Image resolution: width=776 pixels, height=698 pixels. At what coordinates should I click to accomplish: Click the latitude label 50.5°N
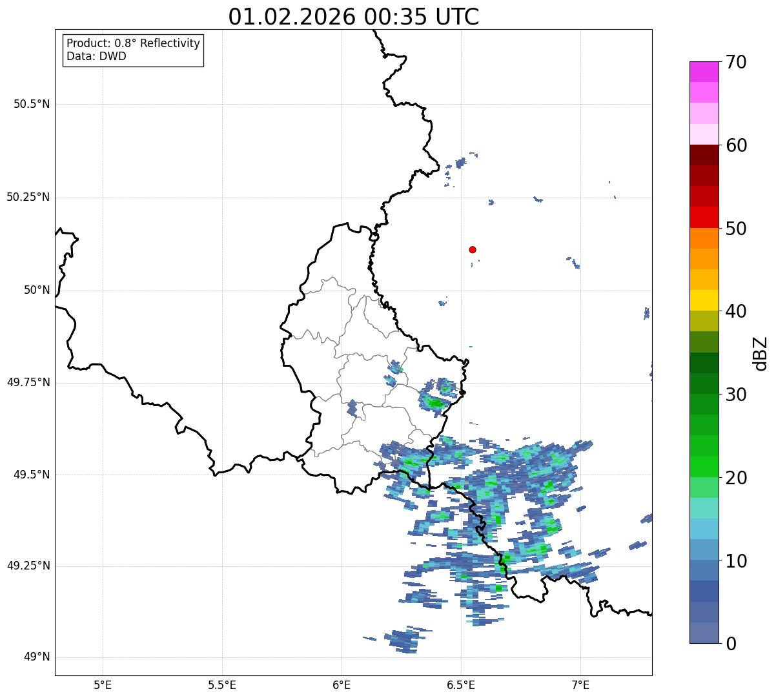[x=32, y=104]
